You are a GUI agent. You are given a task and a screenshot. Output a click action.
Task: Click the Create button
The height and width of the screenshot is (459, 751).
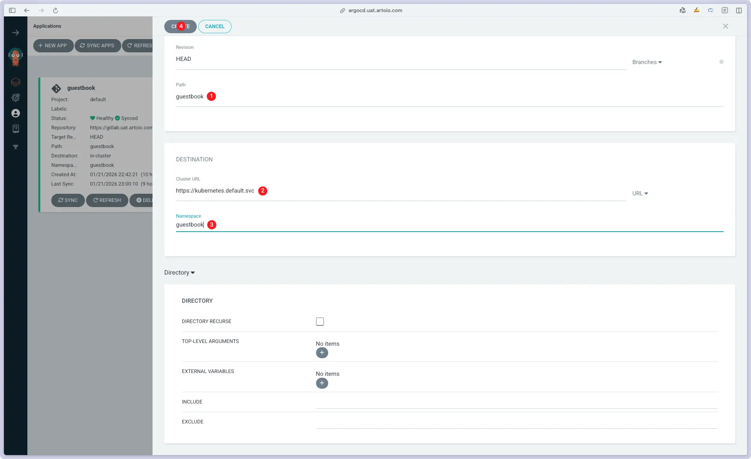(180, 27)
